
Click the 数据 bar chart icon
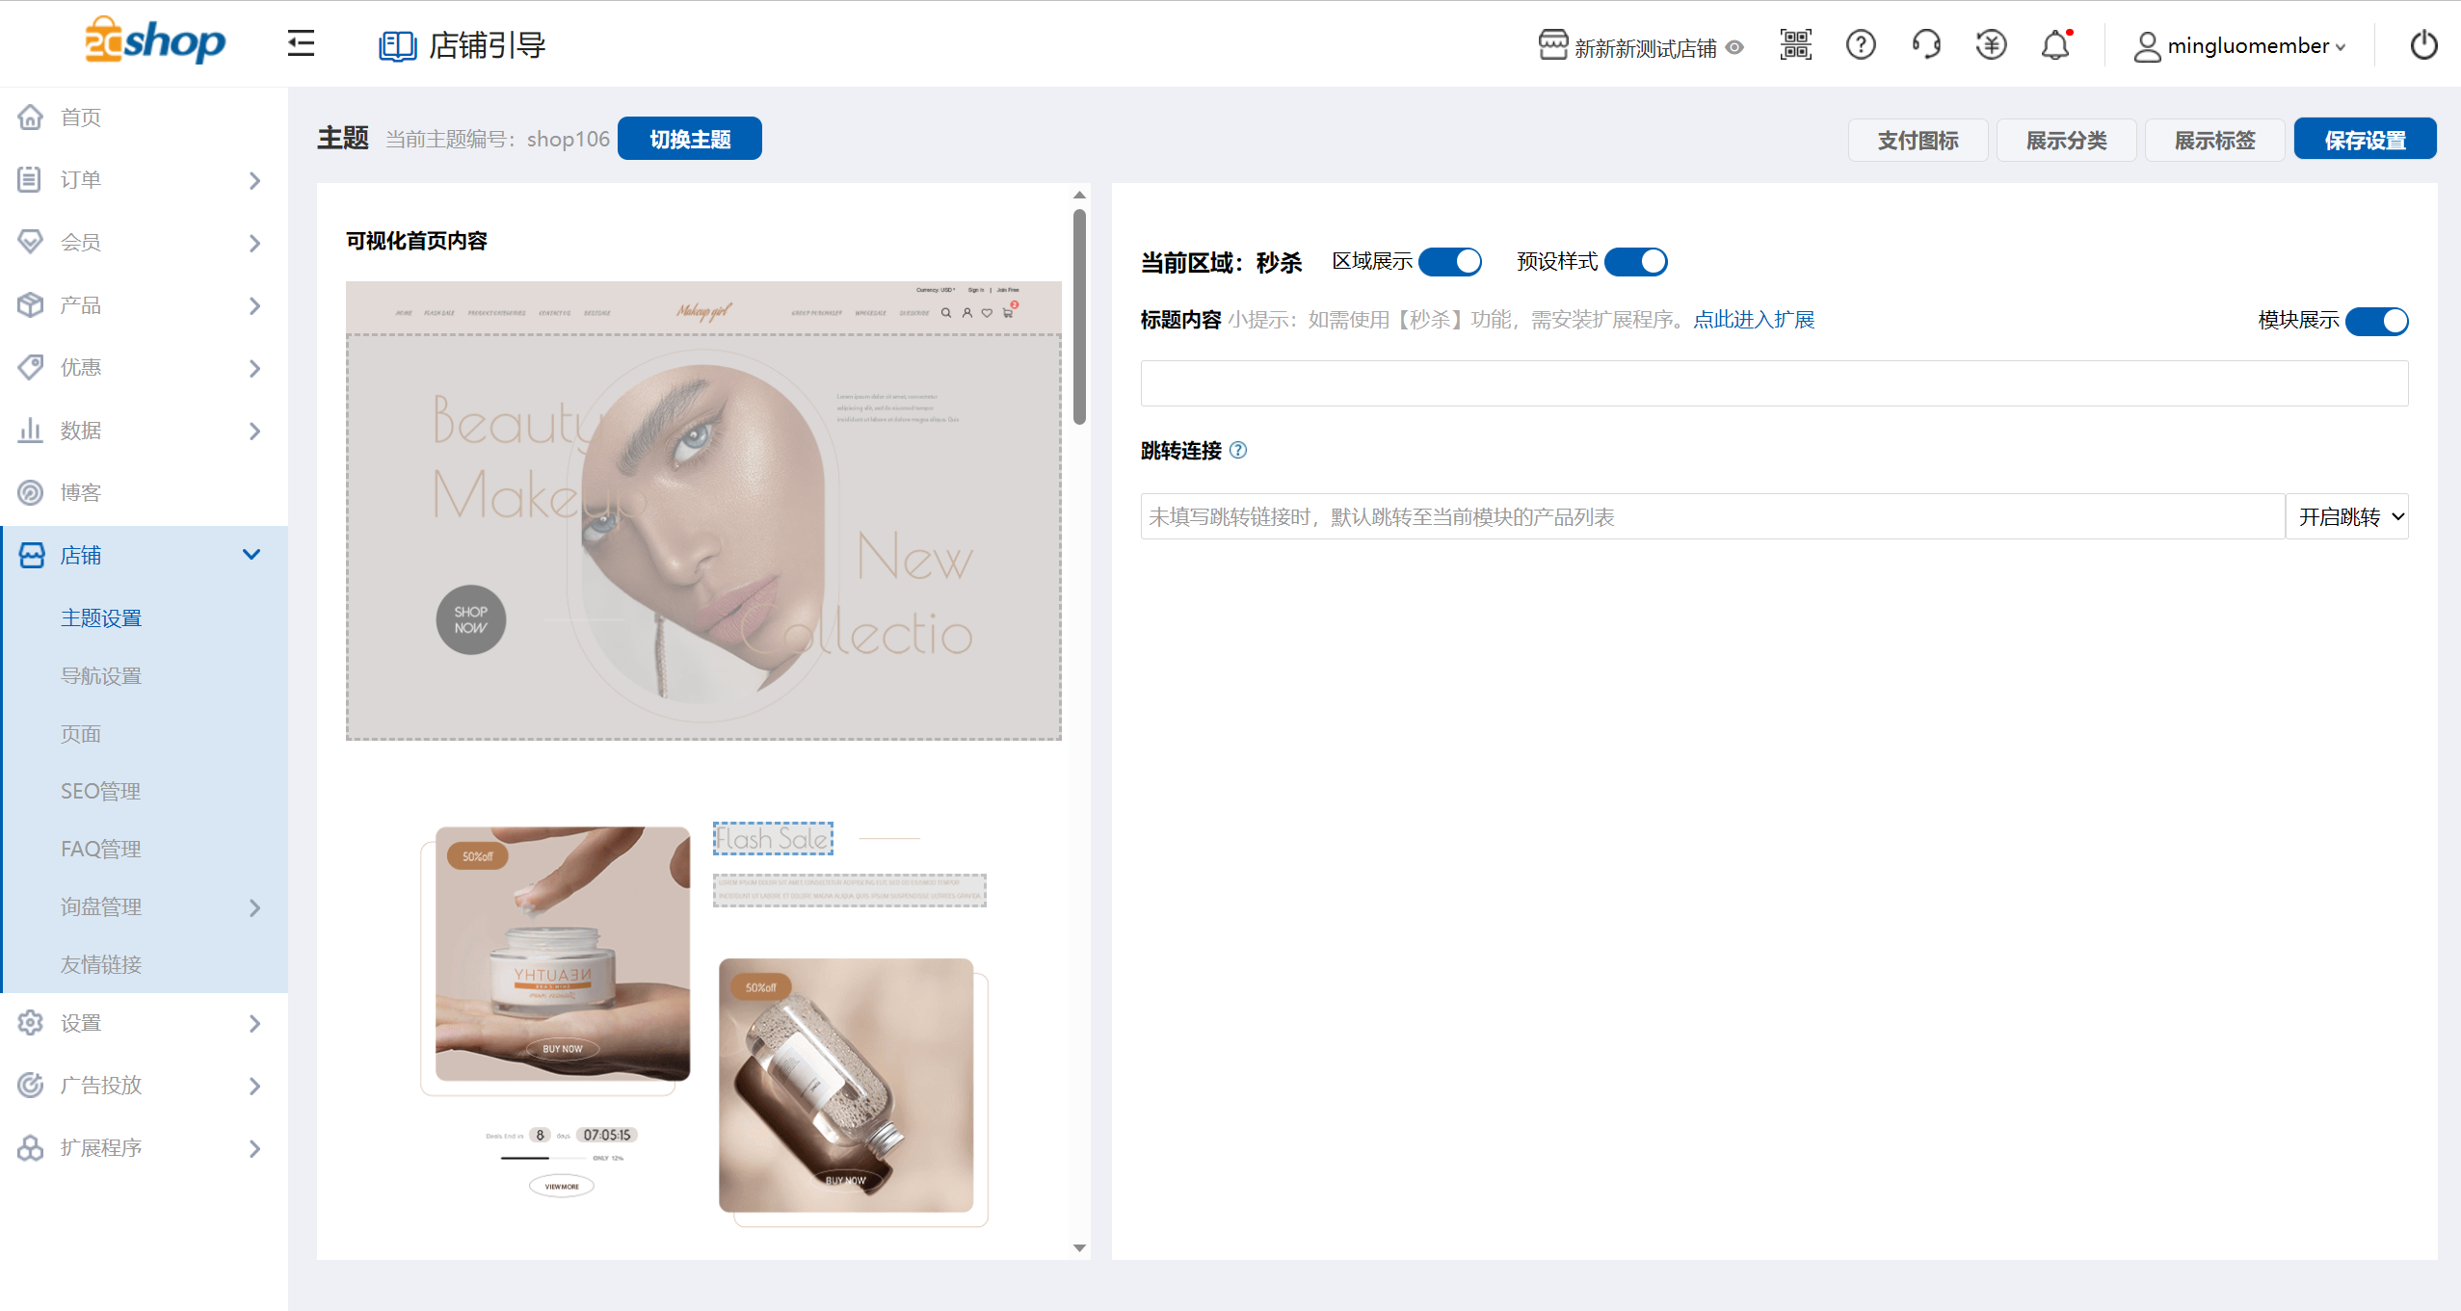(x=31, y=430)
